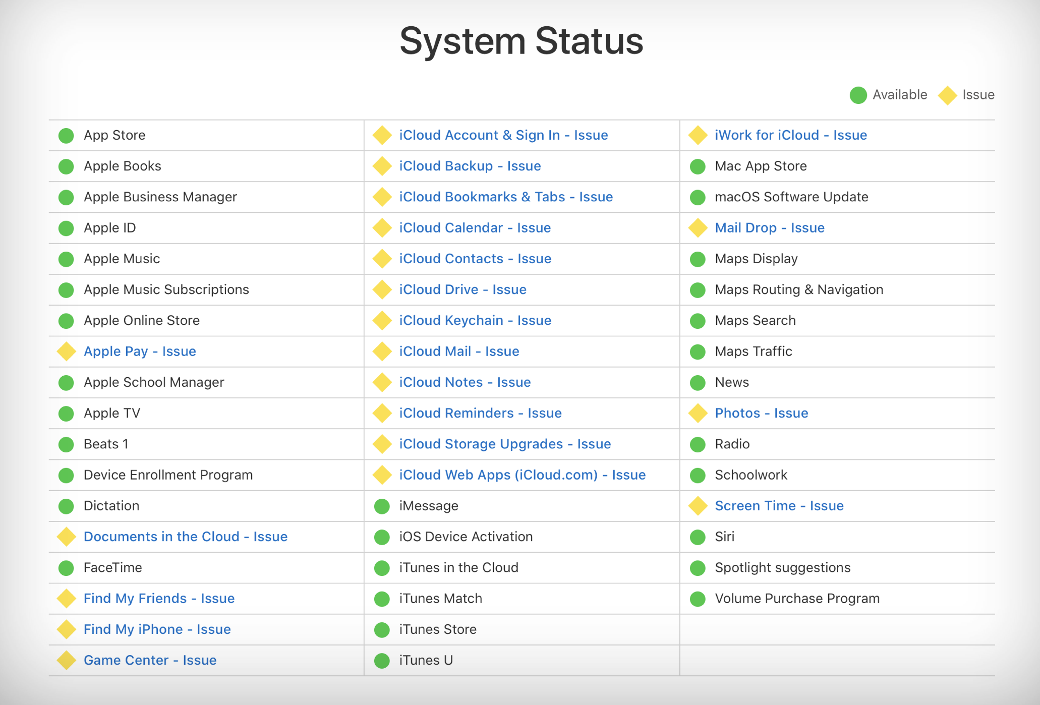Viewport: 1040px width, 705px height.
Task: Click the green status dot beside FaceTime
Action: [x=66, y=568]
